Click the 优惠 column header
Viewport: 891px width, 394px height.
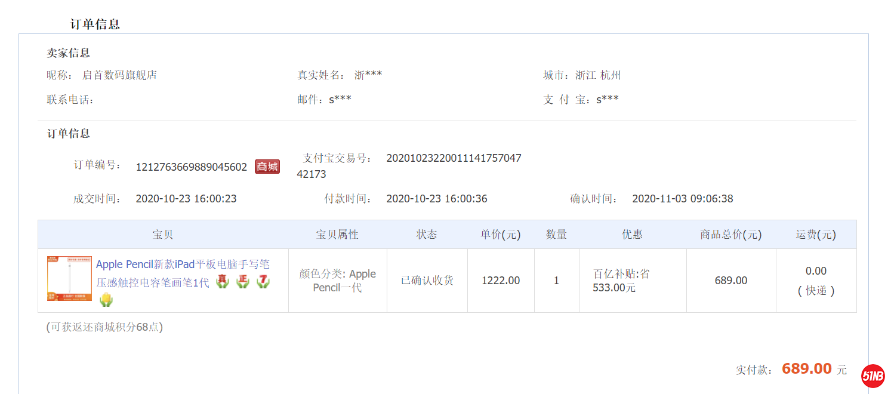(632, 235)
